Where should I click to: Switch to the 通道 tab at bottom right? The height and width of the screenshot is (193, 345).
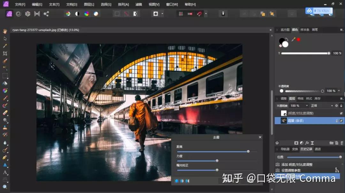pyautogui.click(x=318, y=149)
